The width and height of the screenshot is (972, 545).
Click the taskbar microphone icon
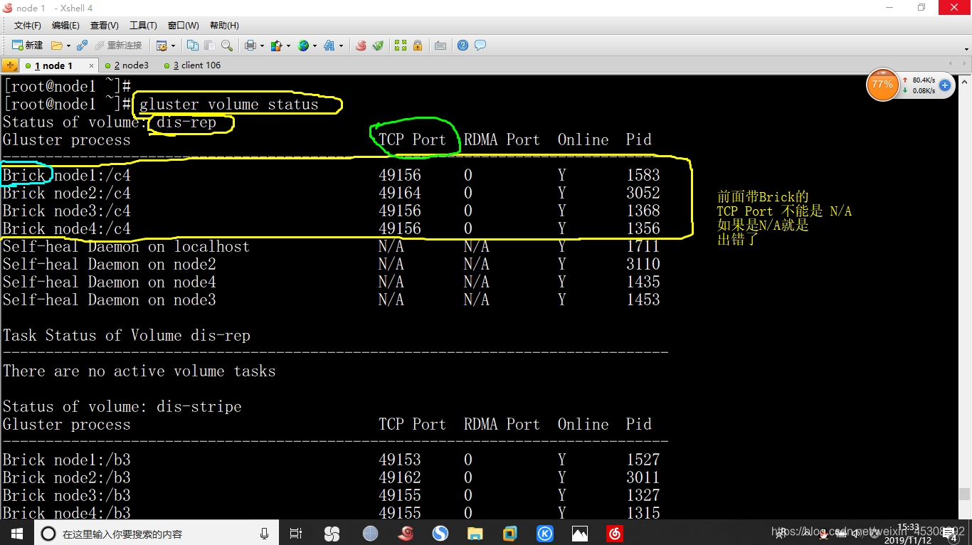pyautogui.click(x=265, y=534)
